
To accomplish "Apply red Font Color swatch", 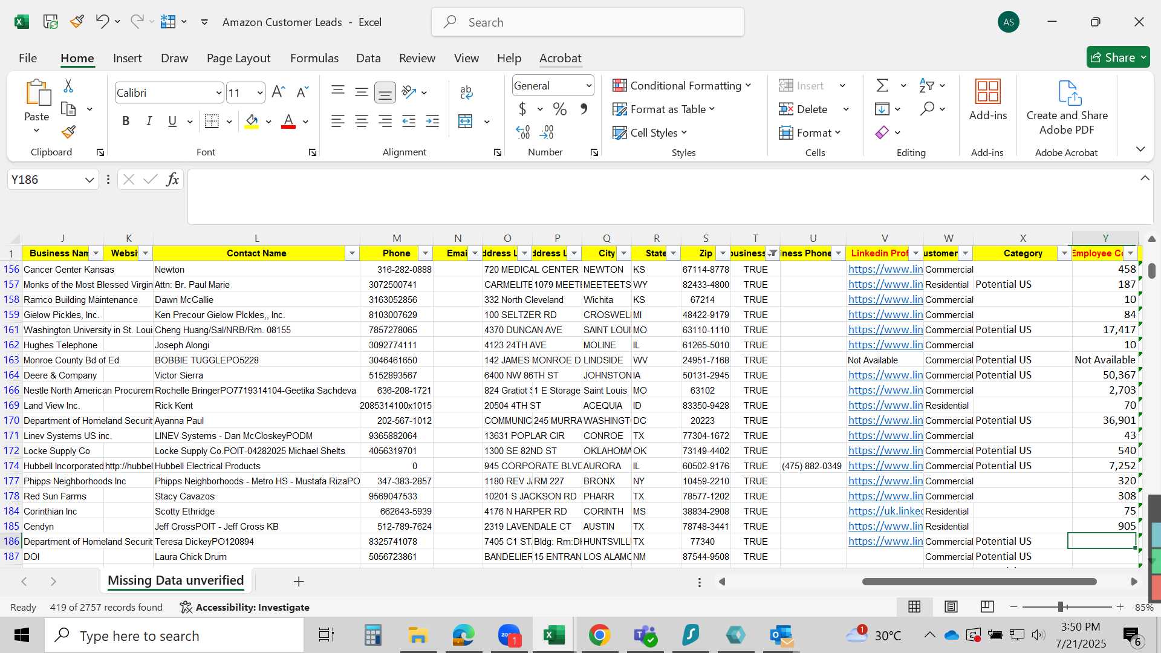I will point(288,121).
